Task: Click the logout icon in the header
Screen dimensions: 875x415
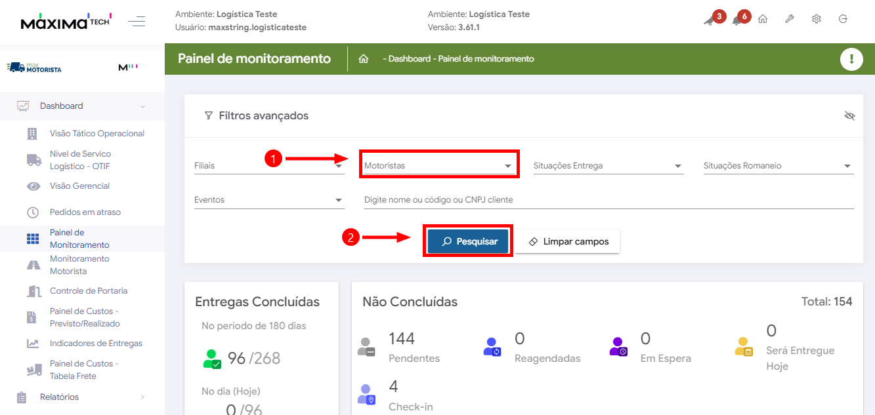Action: [843, 19]
